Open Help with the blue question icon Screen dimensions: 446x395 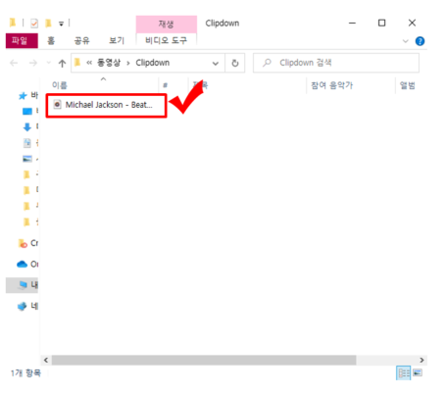coord(420,41)
